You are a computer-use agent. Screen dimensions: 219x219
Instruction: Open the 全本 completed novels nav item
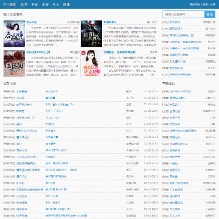(56, 4)
